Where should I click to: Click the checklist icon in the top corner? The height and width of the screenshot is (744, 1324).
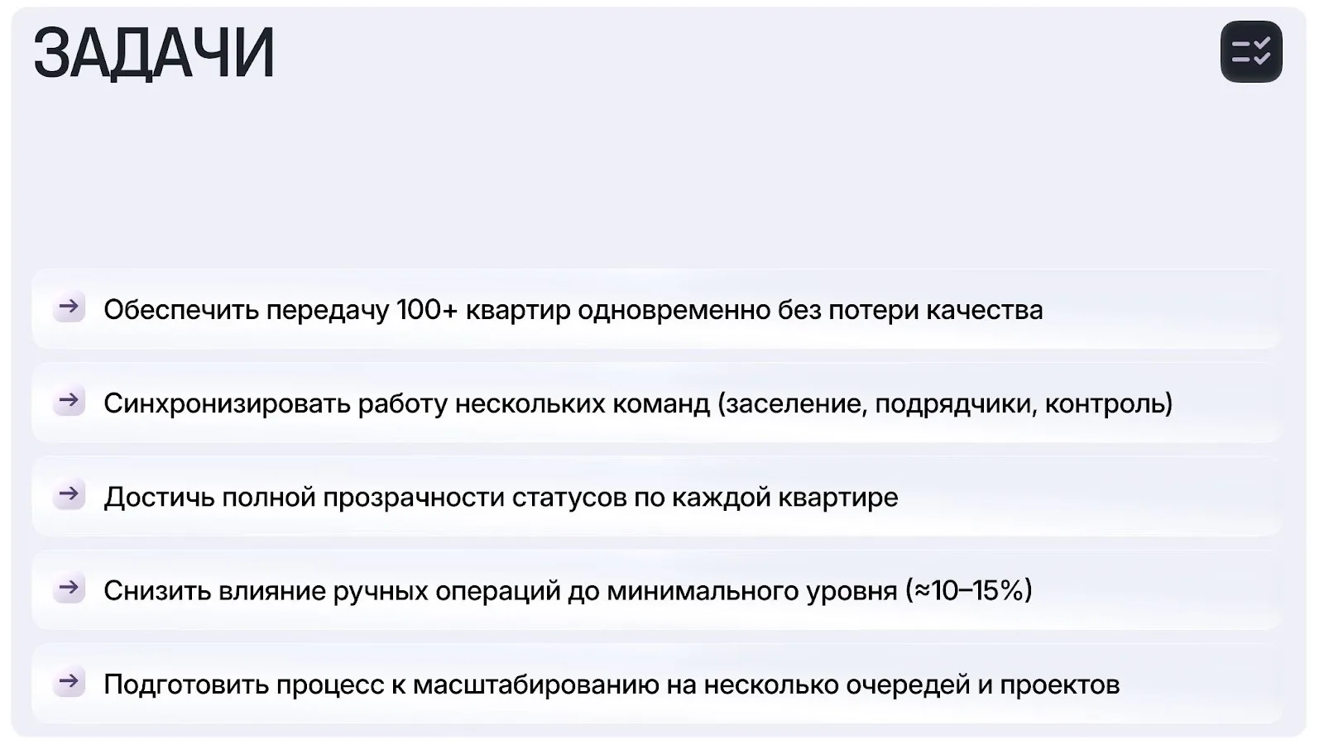click(x=1250, y=51)
